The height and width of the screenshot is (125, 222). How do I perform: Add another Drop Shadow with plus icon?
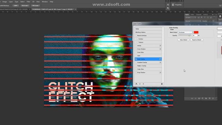[x=160, y=73]
